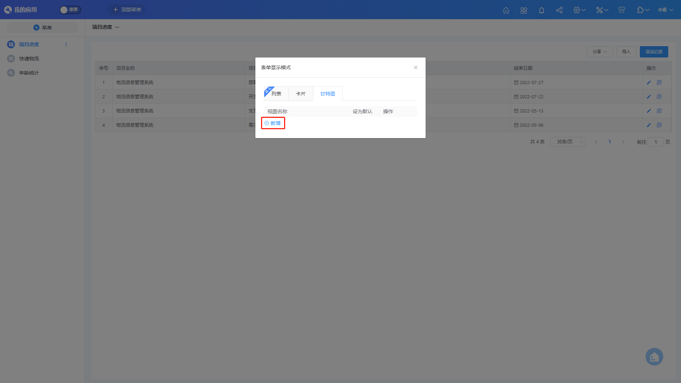681x383 pixels.
Task: Edit the row ending 2022-05-13
Action: [649, 111]
